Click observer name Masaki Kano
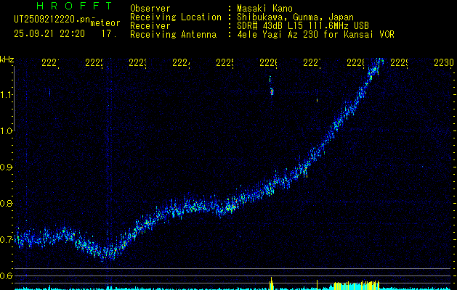Screen dimensions: 457x290 tap(264, 9)
